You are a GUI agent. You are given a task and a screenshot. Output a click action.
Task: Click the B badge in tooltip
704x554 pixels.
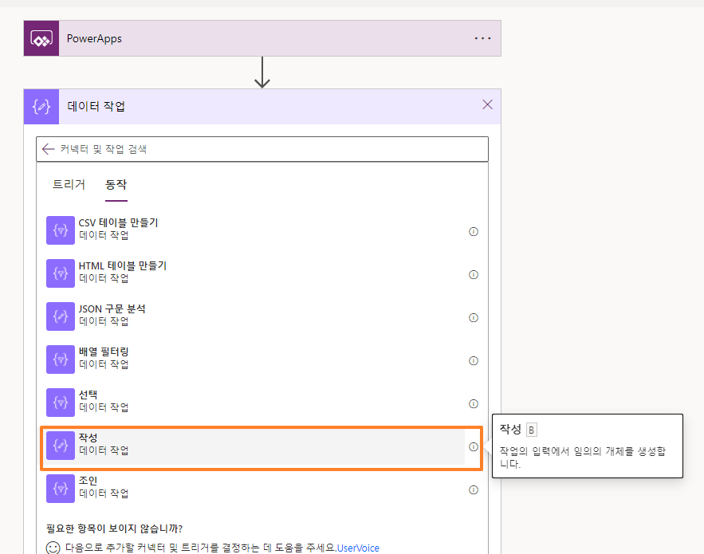click(x=531, y=430)
